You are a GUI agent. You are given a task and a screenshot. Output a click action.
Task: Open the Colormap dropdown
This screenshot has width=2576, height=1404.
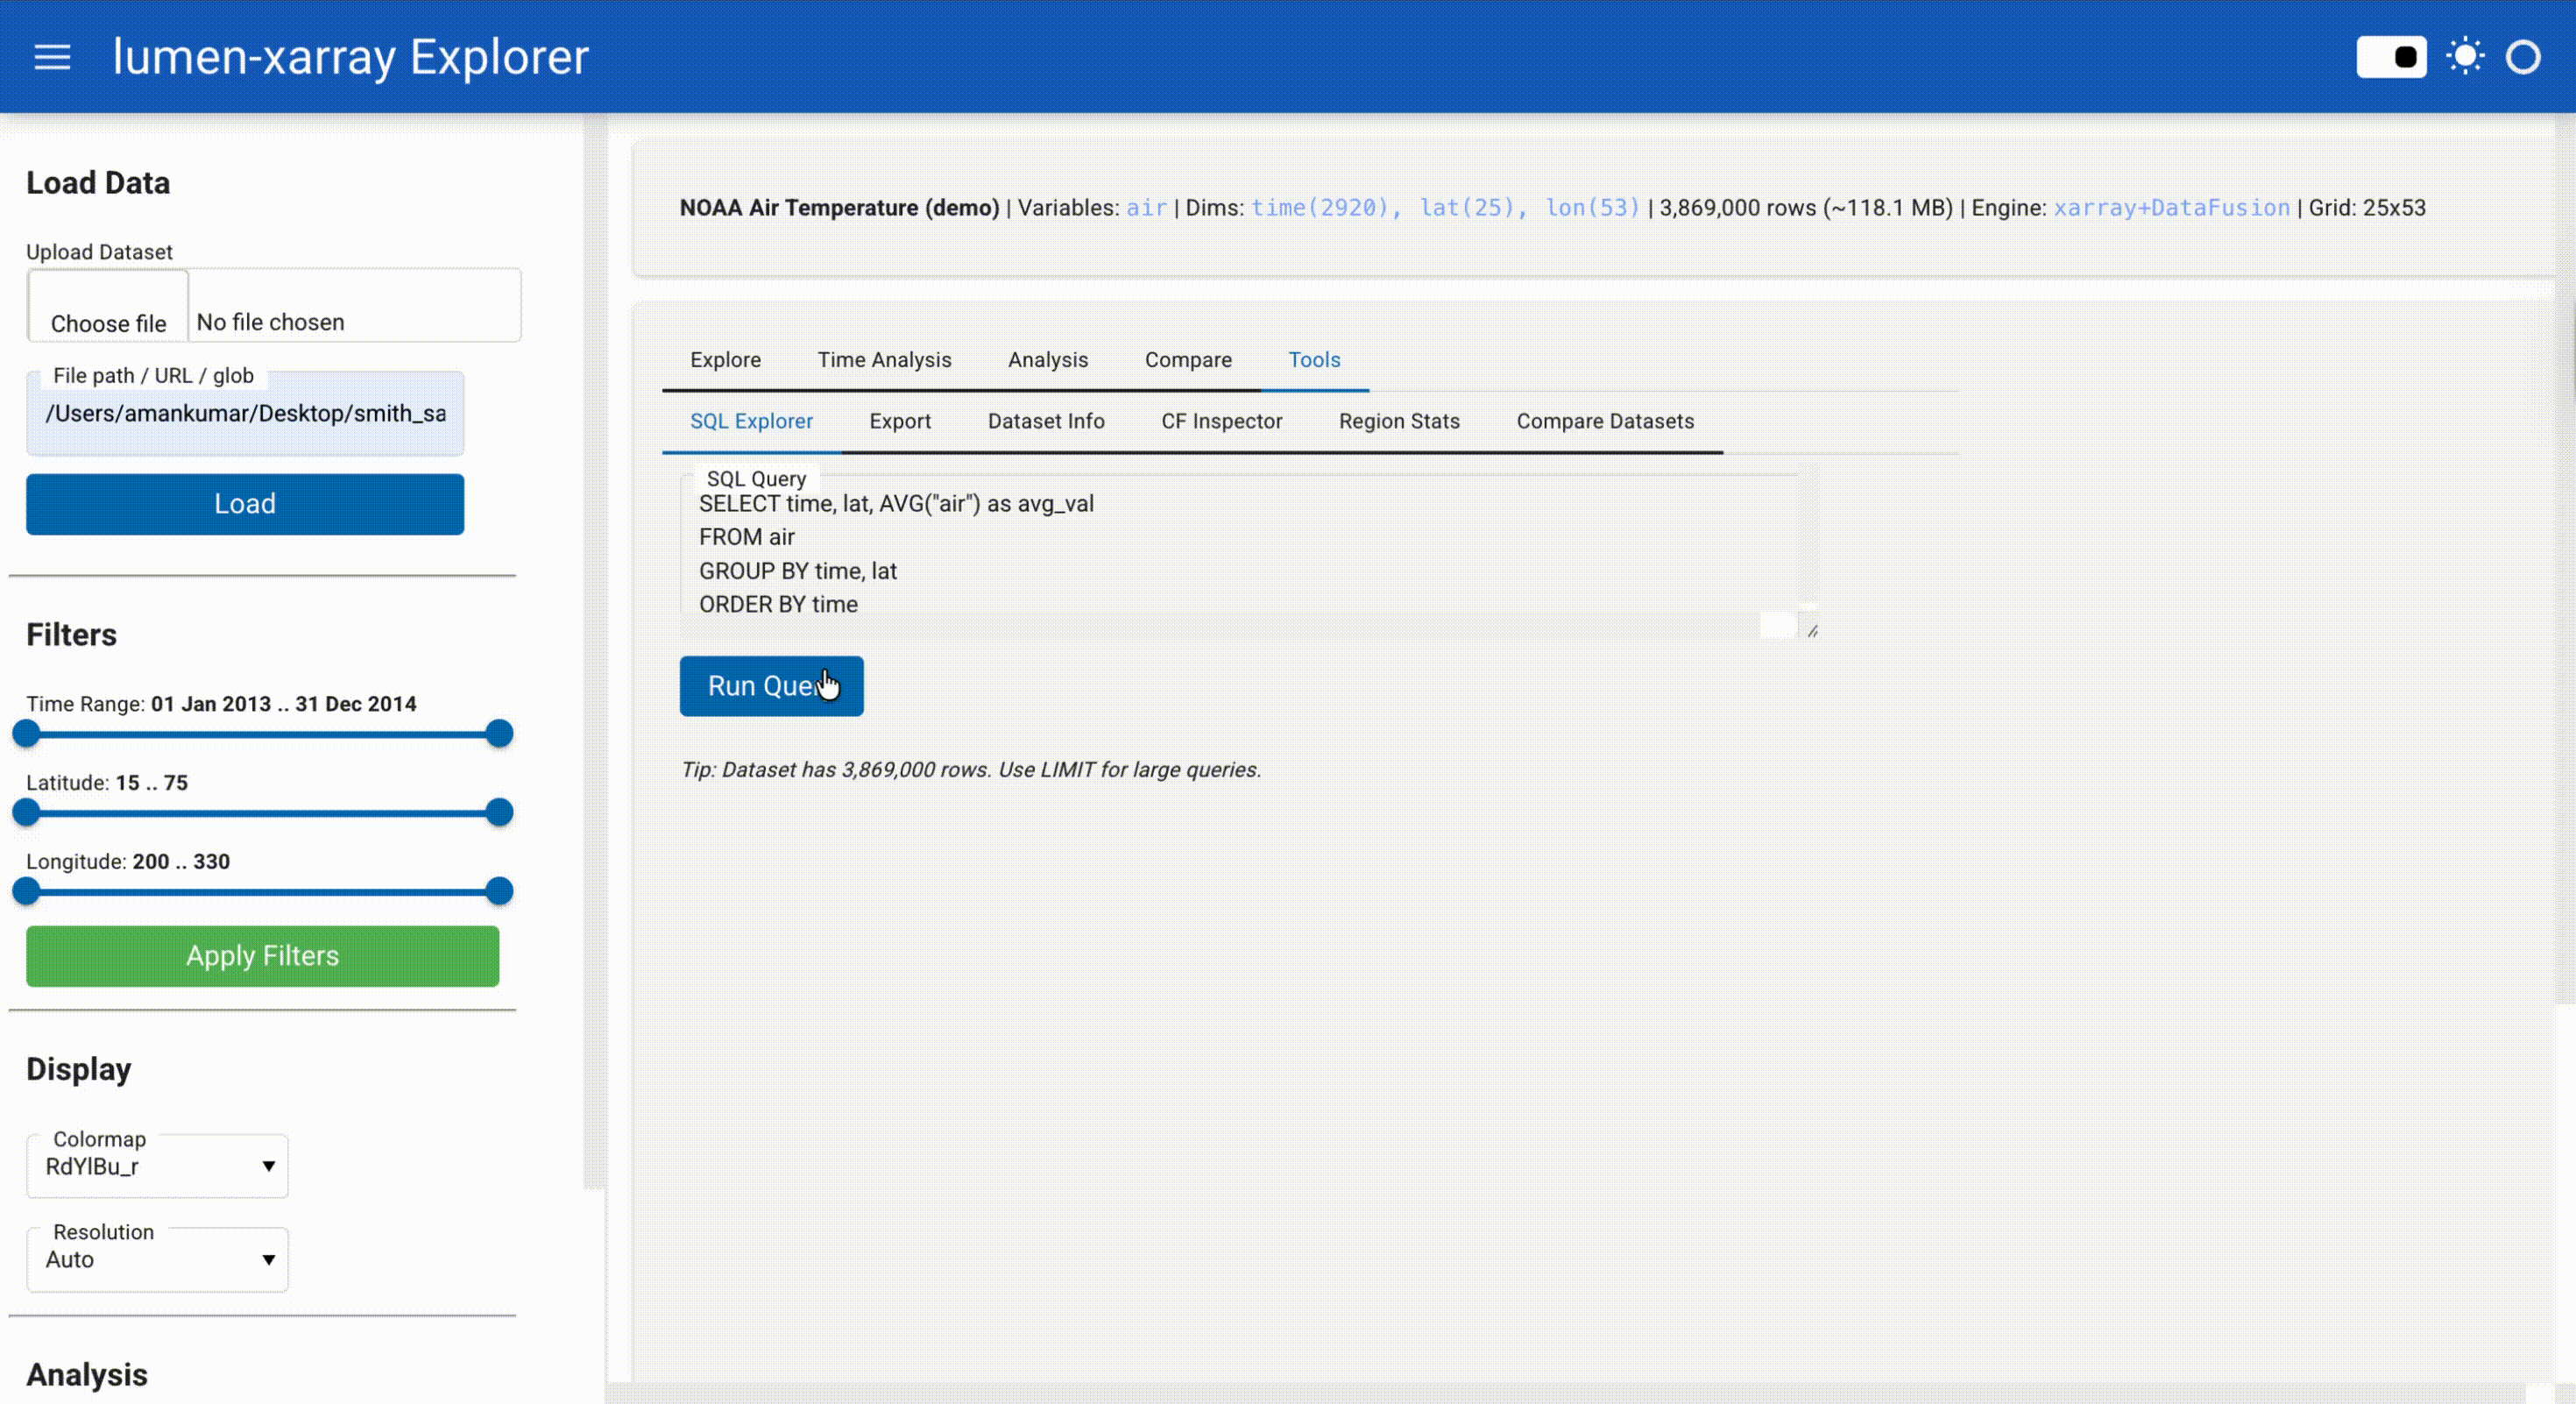click(x=157, y=1166)
